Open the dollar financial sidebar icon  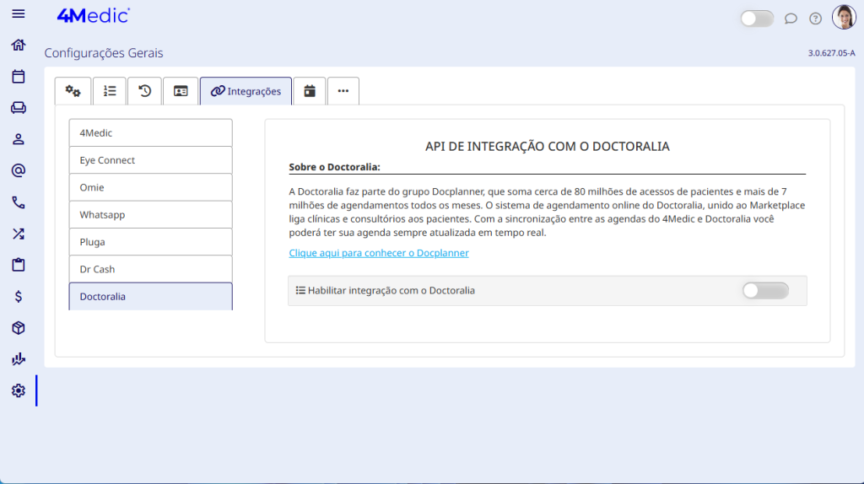pyautogui.click(x=19, y=296)
